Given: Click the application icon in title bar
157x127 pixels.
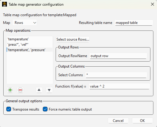Looking at the screenshot, I should click(4, 4).
